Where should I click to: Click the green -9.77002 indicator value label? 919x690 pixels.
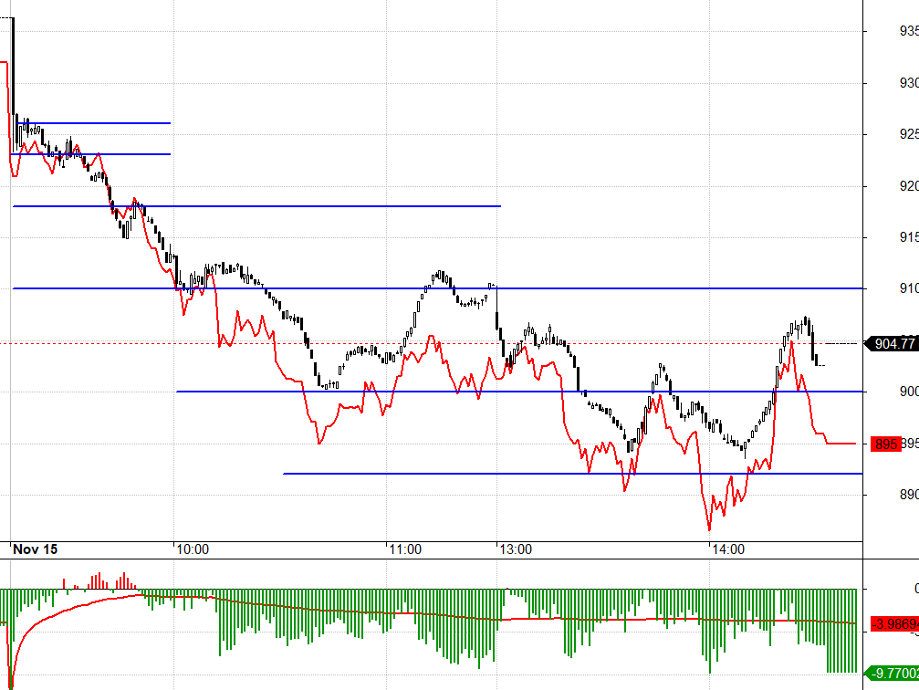(894, 673)
